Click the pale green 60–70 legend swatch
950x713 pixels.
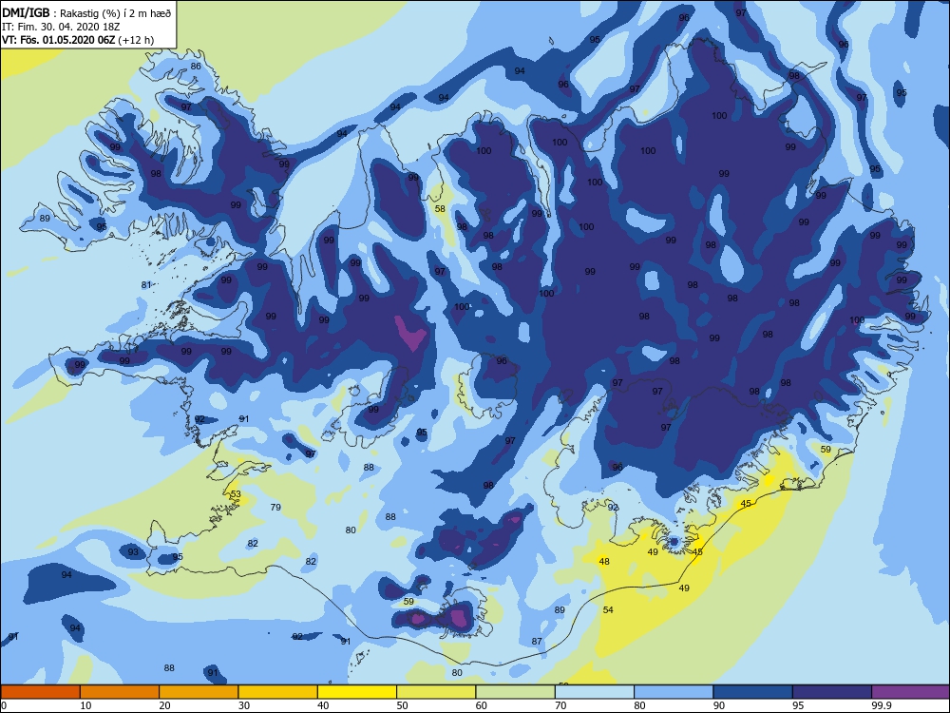[515, 692]
